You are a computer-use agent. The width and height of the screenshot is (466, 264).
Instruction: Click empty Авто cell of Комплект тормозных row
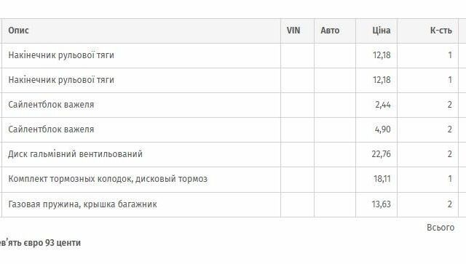pos(335,180)
